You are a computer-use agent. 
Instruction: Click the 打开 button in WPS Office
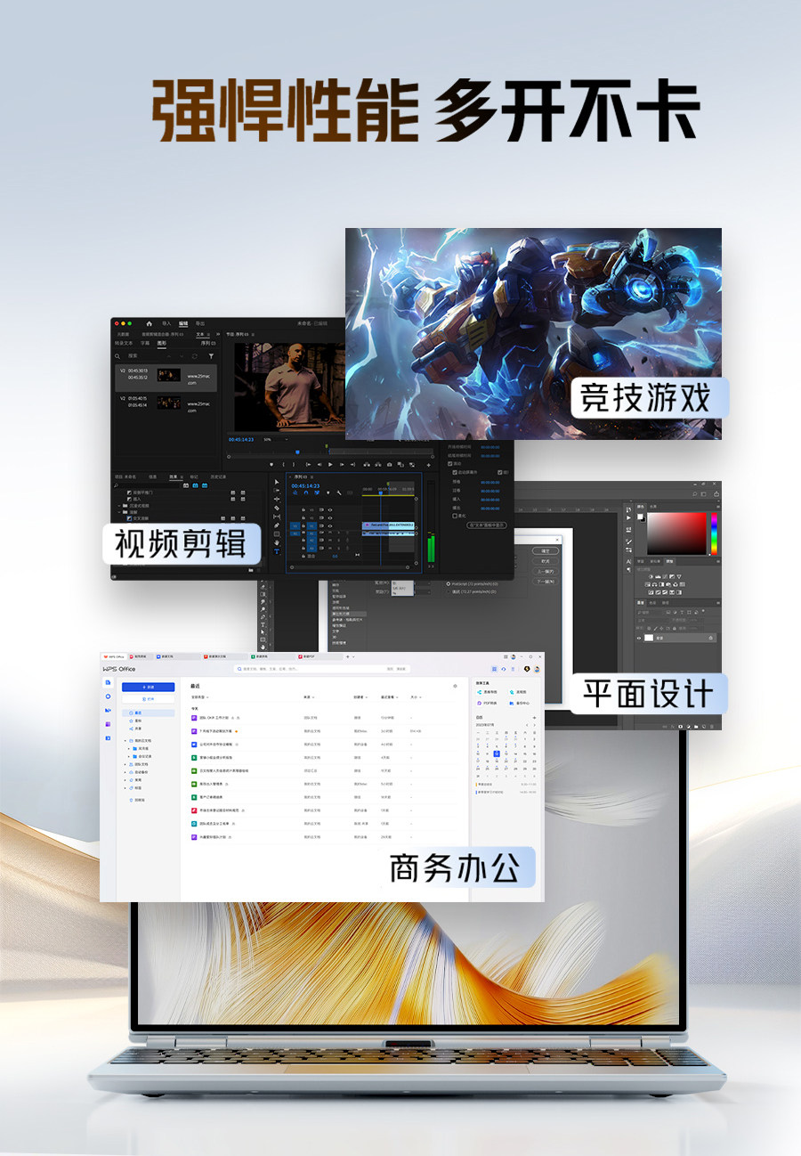(148, 699)
